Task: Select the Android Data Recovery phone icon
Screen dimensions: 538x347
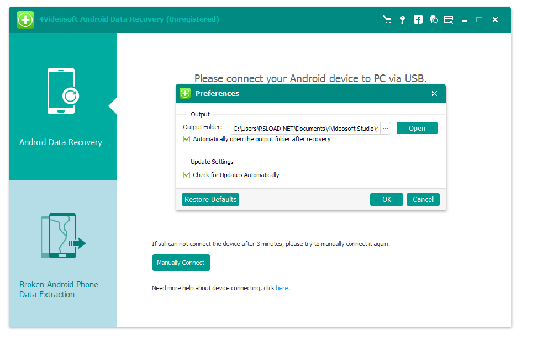Action: click(63, 91)
